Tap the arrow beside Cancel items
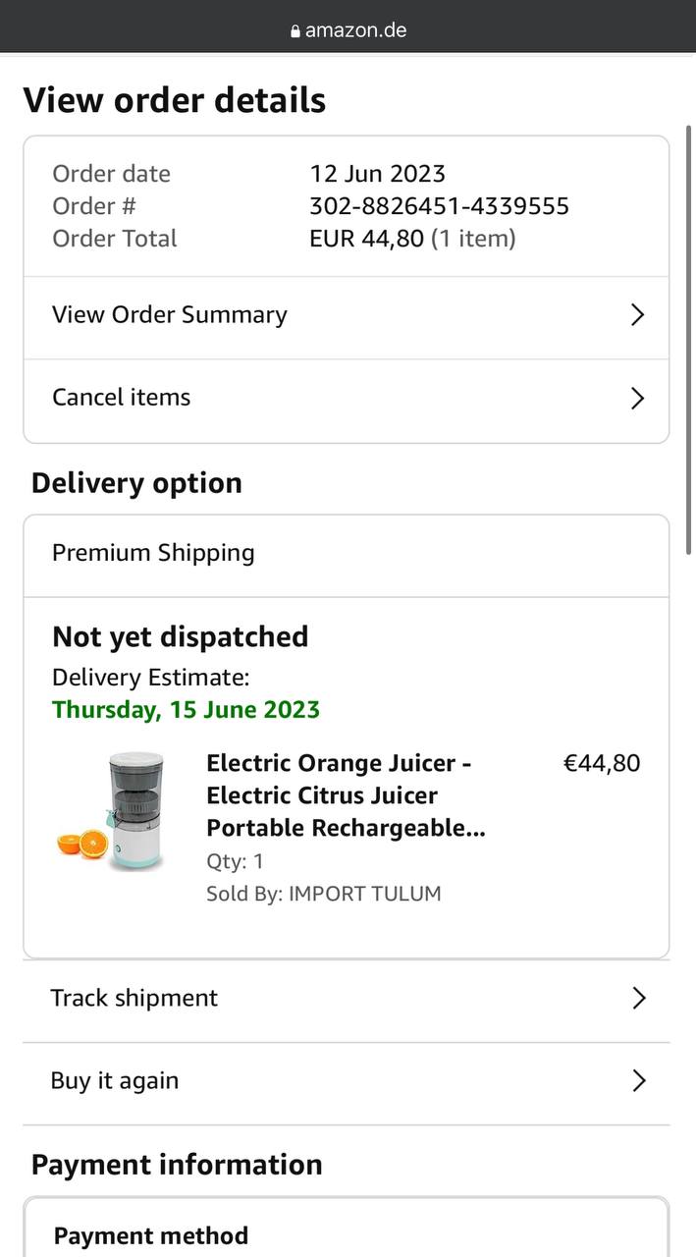The height and width of the screenshot is (1257, 696). [x=637, y=398]
